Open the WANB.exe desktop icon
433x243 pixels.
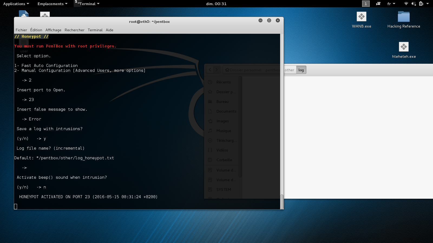coord(361,17)
